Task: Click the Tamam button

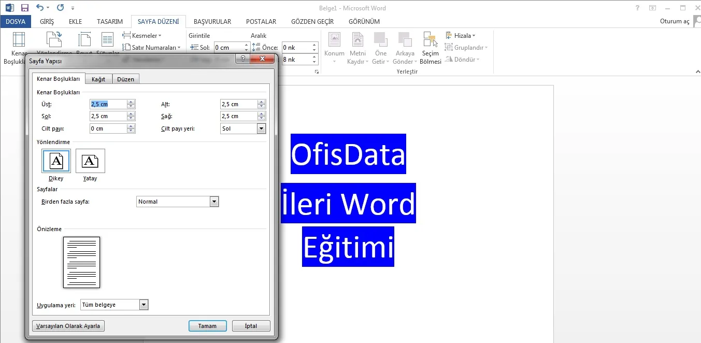Action: (207, 326)
